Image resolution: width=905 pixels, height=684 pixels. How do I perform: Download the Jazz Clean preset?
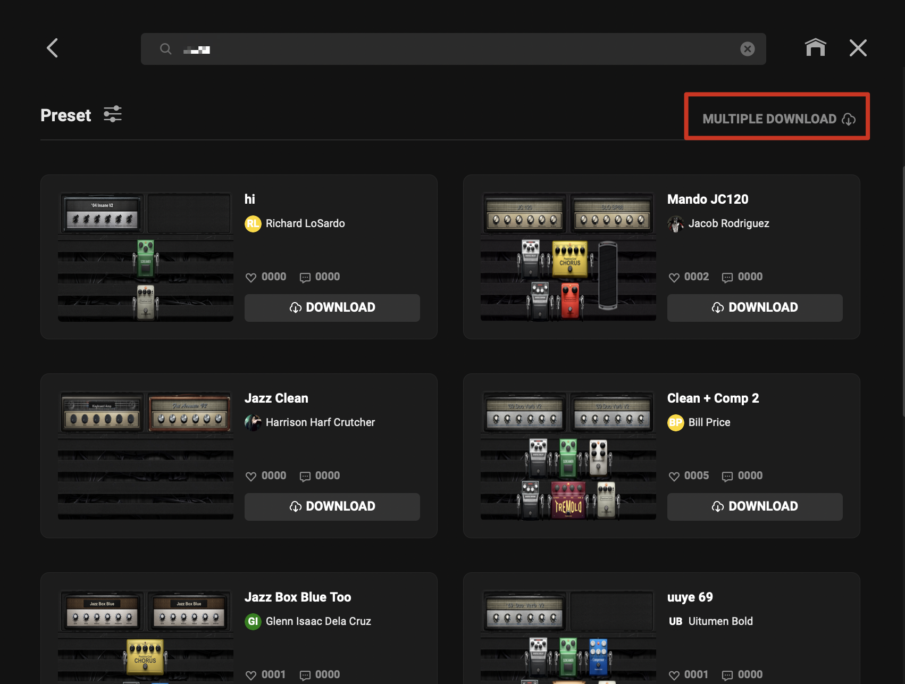pyautogui.click(x=332, y=506)
